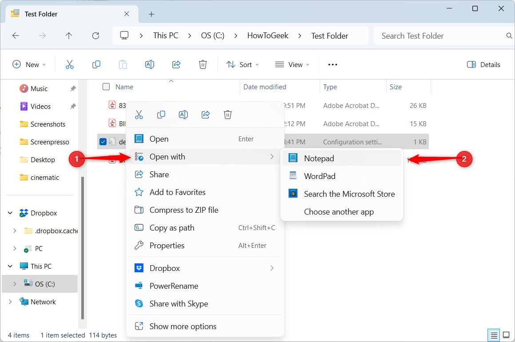Open the Sort dropdown
This screenshot has height=342, width=515.
[x=242, y=65]
